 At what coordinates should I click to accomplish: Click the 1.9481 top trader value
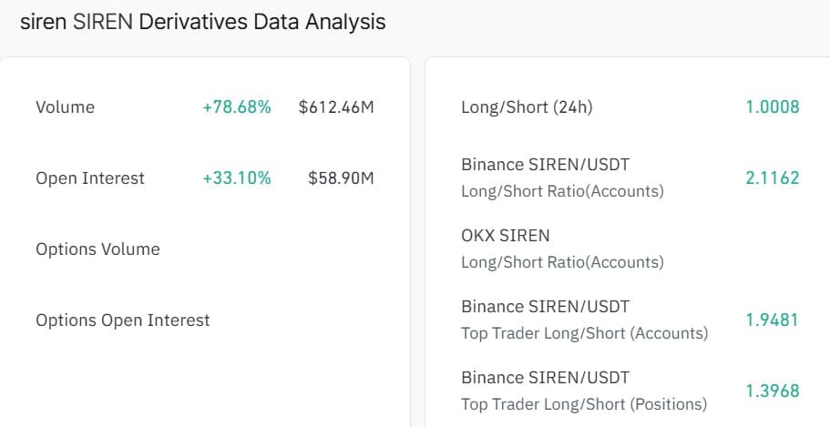pos(772,320)
